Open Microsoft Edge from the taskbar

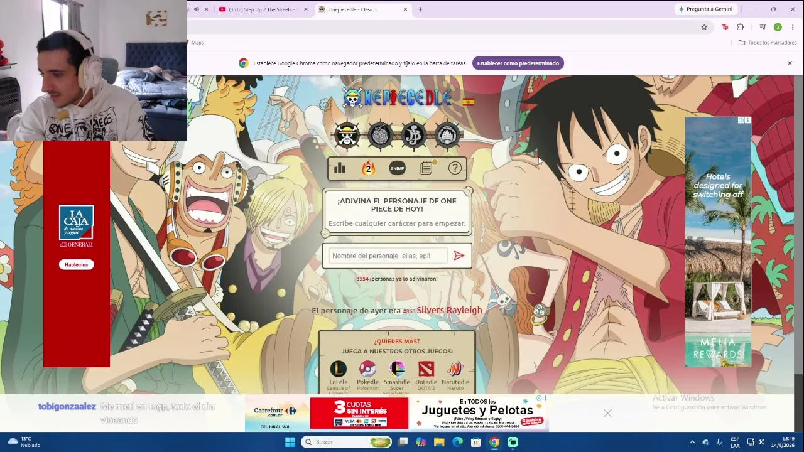tap(457, 442)
